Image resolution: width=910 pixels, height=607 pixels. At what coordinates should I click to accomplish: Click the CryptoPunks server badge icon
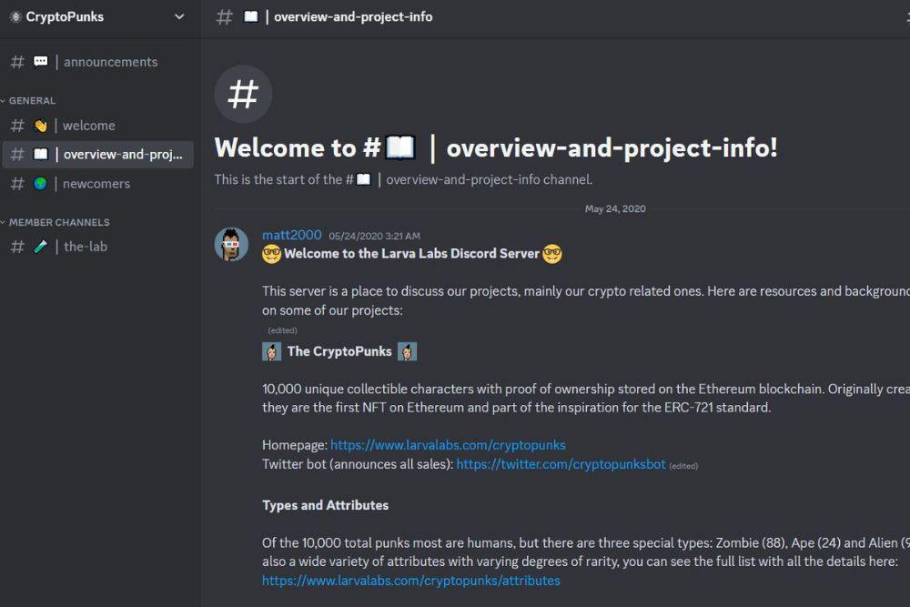click(15, 16)
